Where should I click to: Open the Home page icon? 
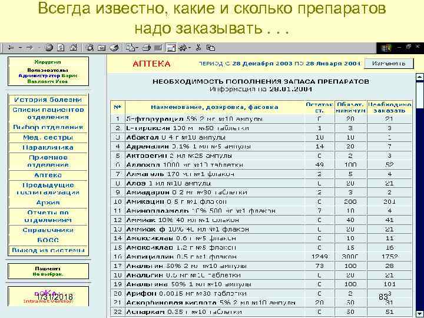click(73, 48)
